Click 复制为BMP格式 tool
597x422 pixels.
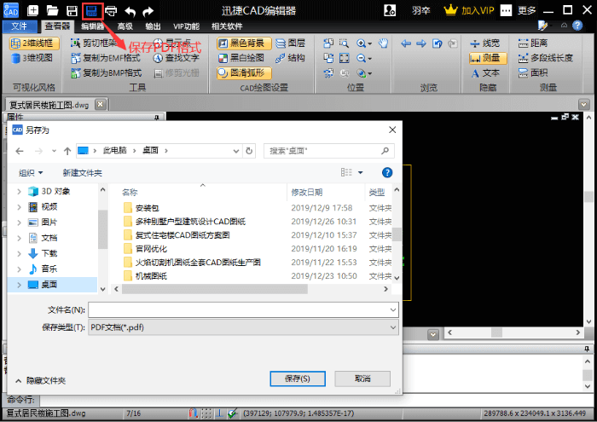tap(107, 72)
